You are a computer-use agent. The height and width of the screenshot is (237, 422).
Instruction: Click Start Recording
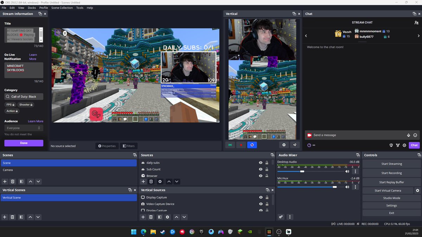click(x=391, y=173)
